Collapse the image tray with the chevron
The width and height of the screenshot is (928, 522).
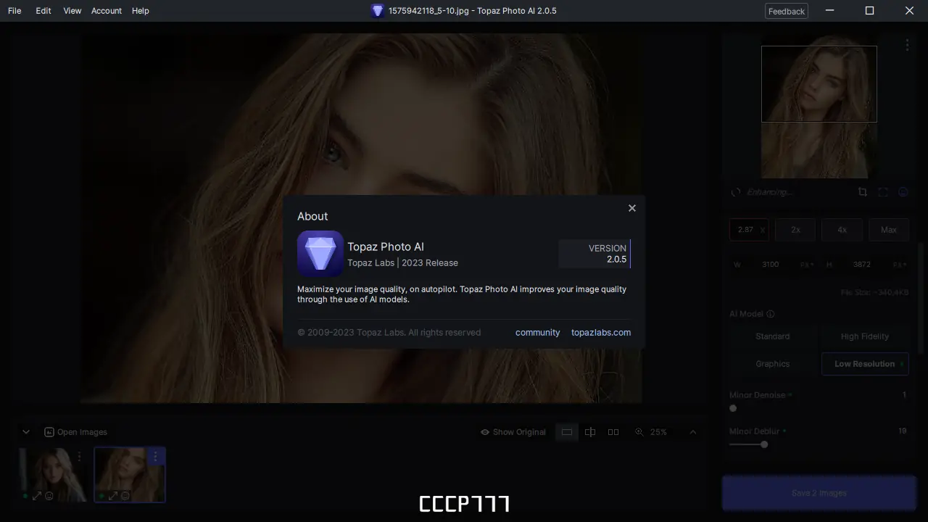pos(26,432)
